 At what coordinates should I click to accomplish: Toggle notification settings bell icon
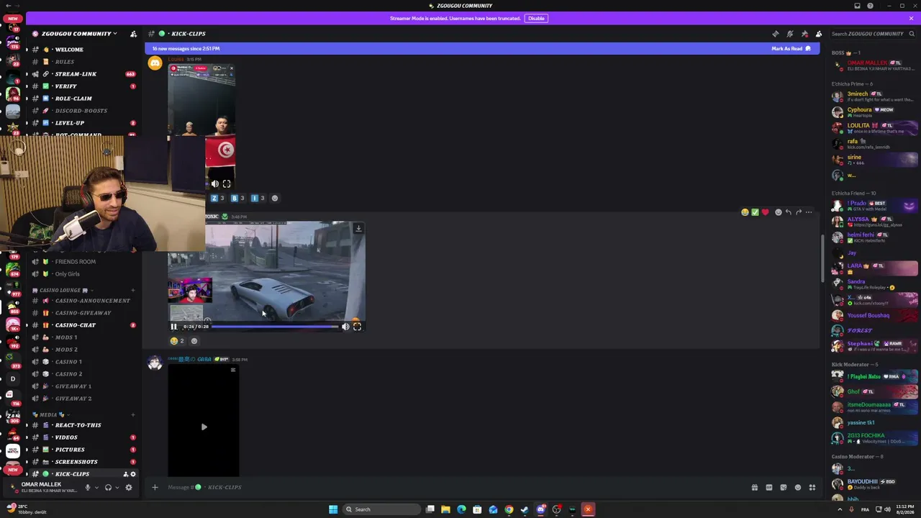coord(789,34)
